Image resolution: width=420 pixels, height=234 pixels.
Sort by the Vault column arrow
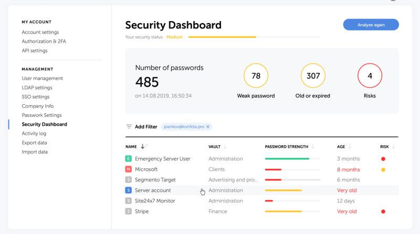[225, 147]
